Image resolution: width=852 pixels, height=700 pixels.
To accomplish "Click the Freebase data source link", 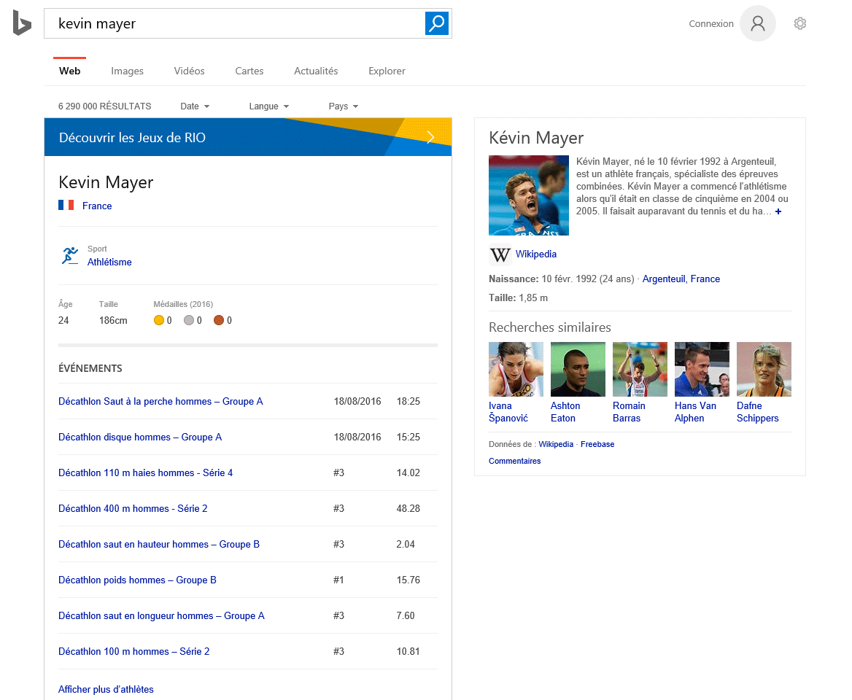I will coord(597,444).
